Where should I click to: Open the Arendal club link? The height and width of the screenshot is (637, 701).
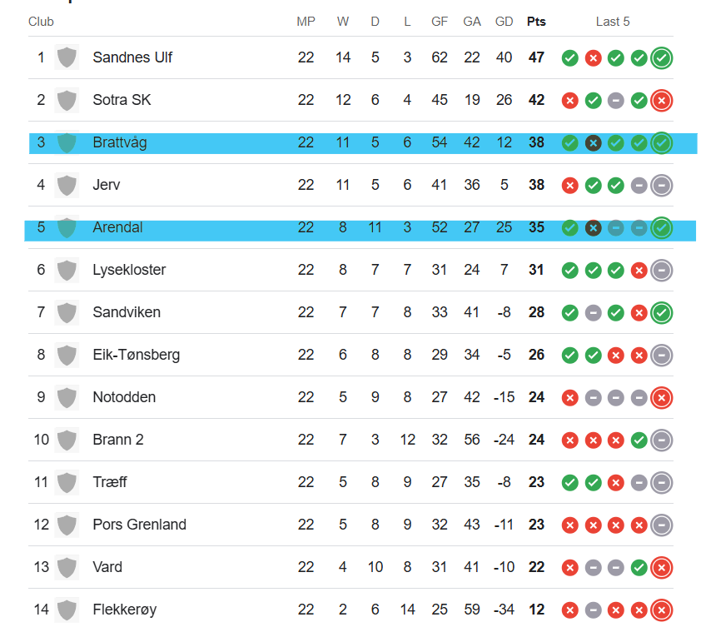point(117,227)
